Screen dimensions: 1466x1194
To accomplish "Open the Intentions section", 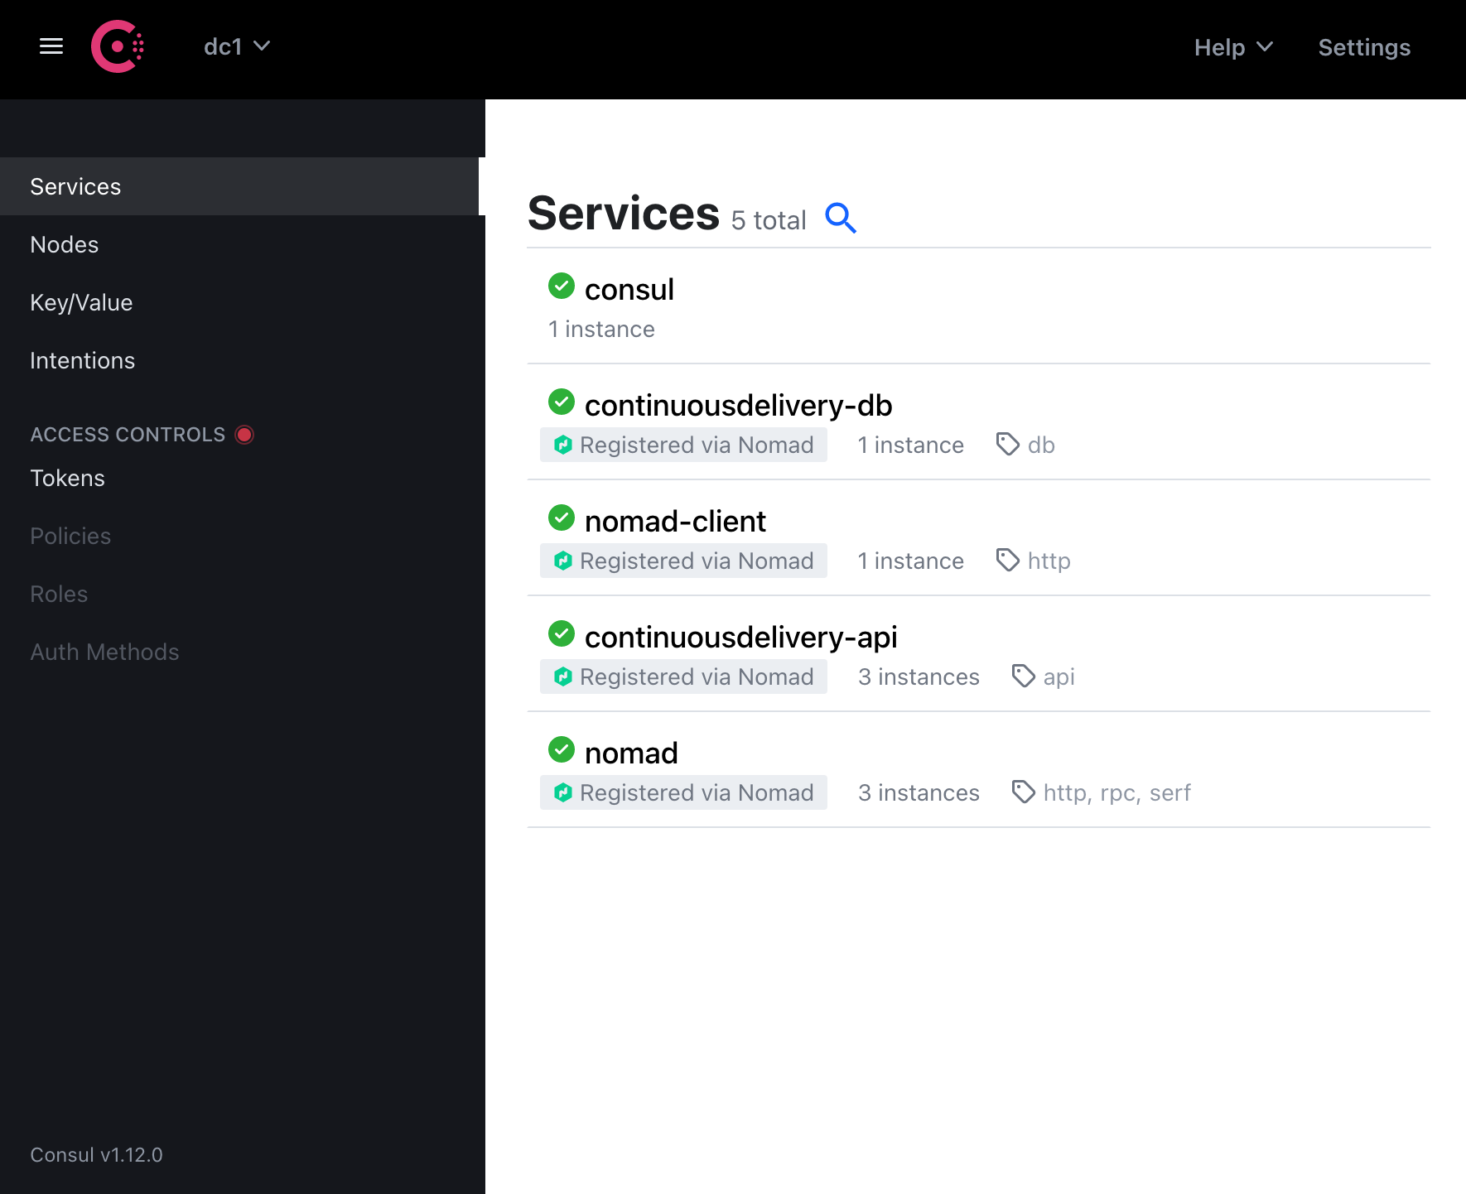I will pos(82,360).
